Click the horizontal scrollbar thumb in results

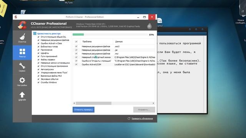pyautogui.click(x=94, y=103)
